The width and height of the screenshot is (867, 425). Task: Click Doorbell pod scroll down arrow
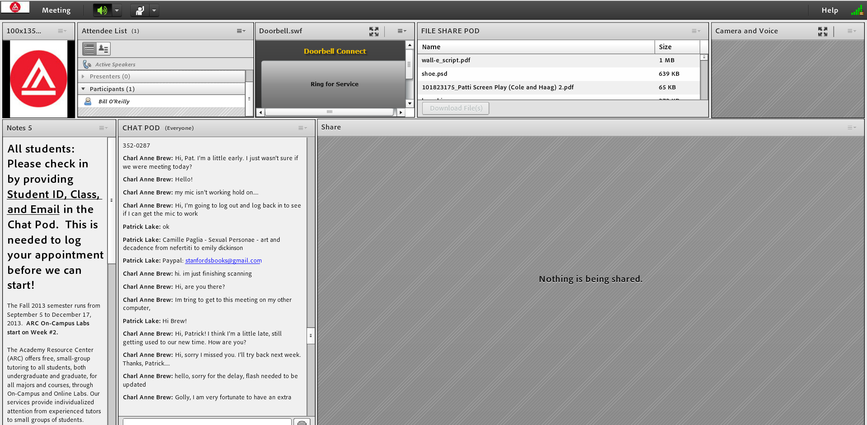coord(410,104)
